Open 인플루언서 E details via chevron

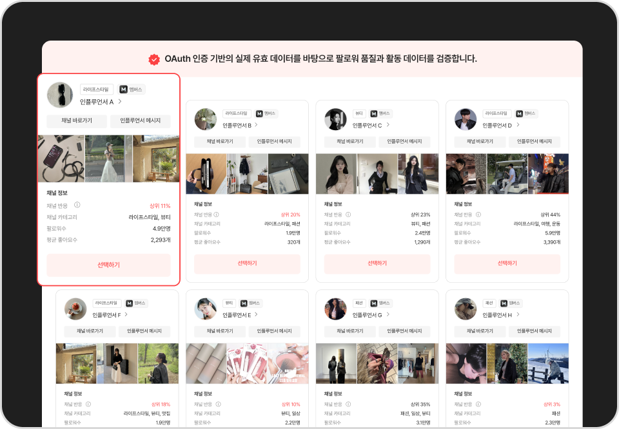256,314
